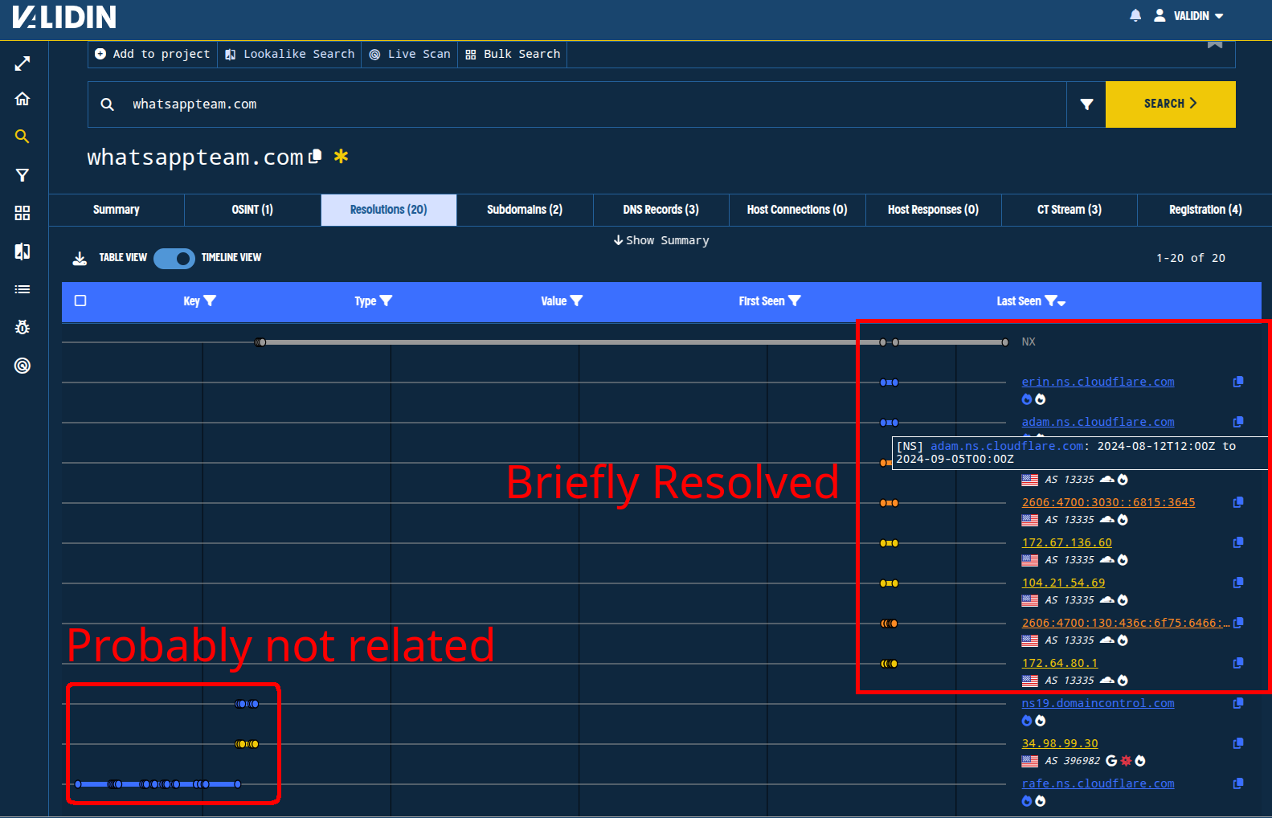Copy 2606:4700:3030::6815:3645 address
The height and width of the screenshot is (818, 1272).
pos(1238,502)
